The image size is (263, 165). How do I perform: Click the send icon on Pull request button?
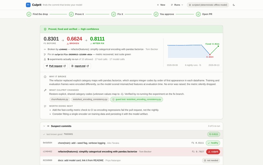pos(47,66)
